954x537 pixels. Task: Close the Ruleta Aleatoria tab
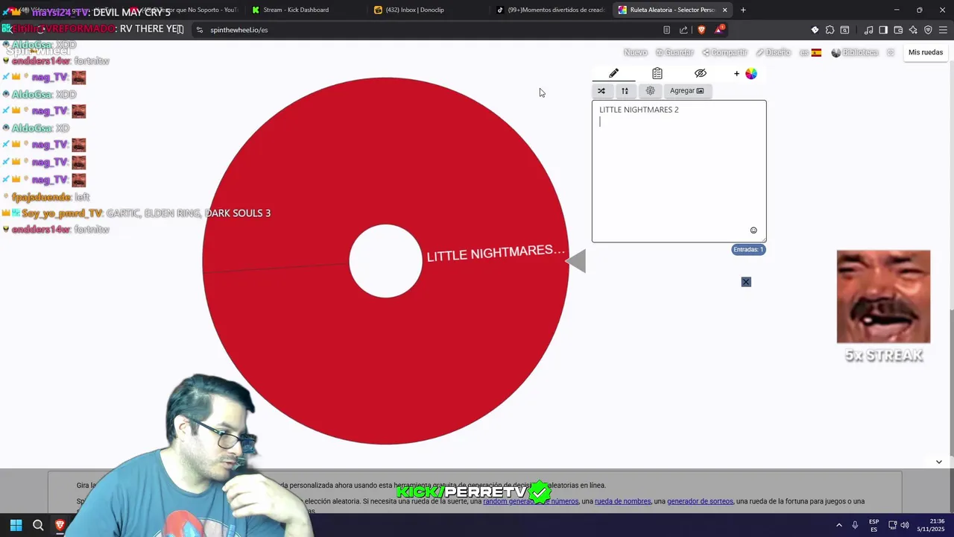pyautogui.click(x=724, y=10)
